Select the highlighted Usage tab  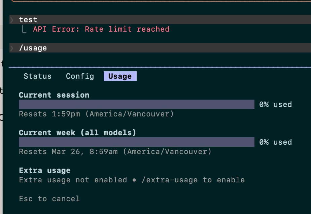pos(120,76)
